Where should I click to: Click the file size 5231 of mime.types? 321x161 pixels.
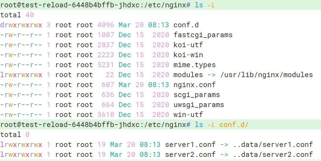point(106,65)
